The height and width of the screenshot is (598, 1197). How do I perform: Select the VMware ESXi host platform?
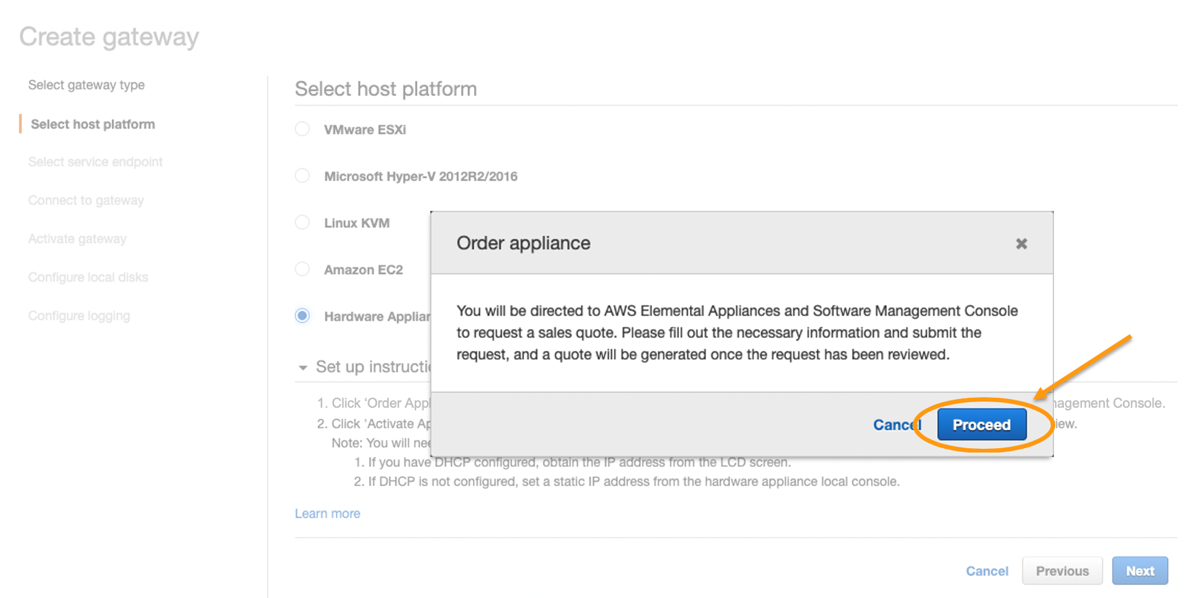coord(302,129)
